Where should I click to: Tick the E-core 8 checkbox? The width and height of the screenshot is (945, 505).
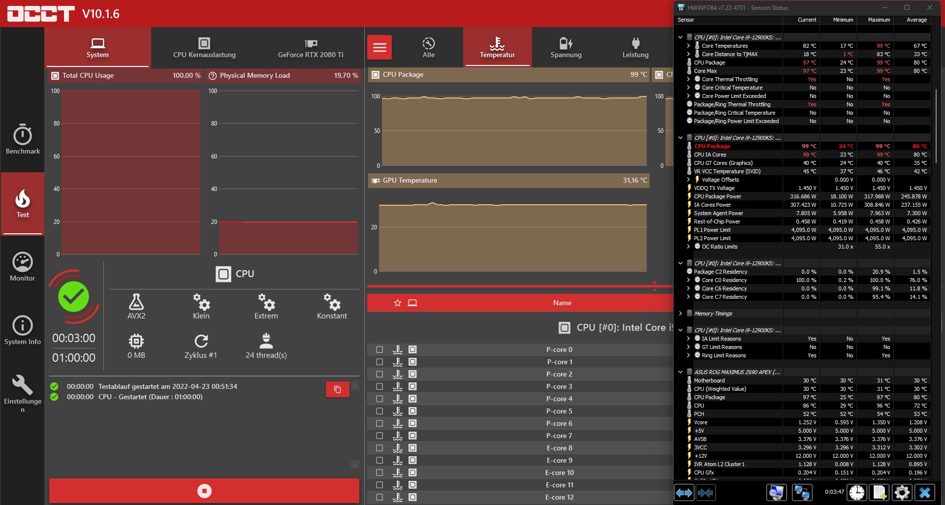(x=379, y=448)
